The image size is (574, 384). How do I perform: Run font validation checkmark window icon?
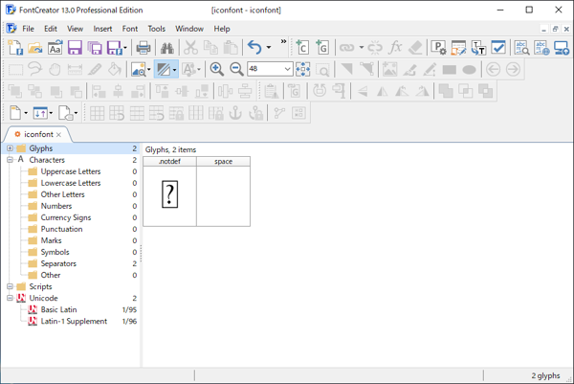point(497,48)
